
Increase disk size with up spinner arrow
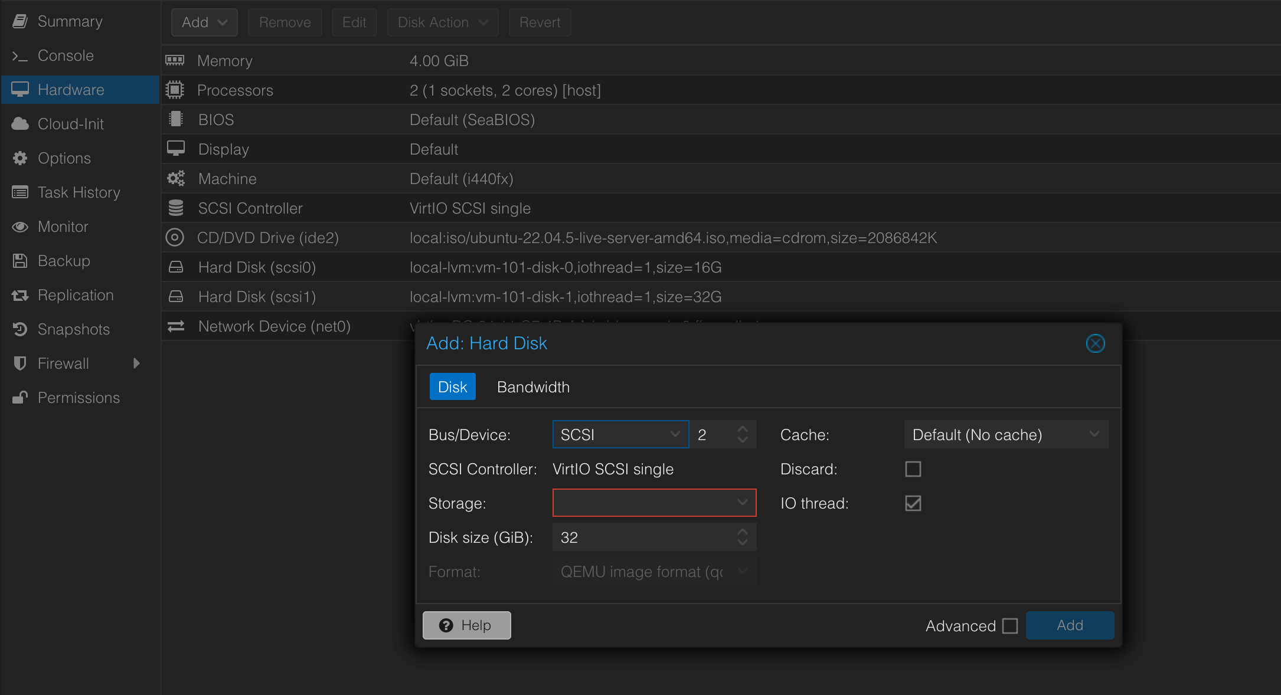click(742, 532)
